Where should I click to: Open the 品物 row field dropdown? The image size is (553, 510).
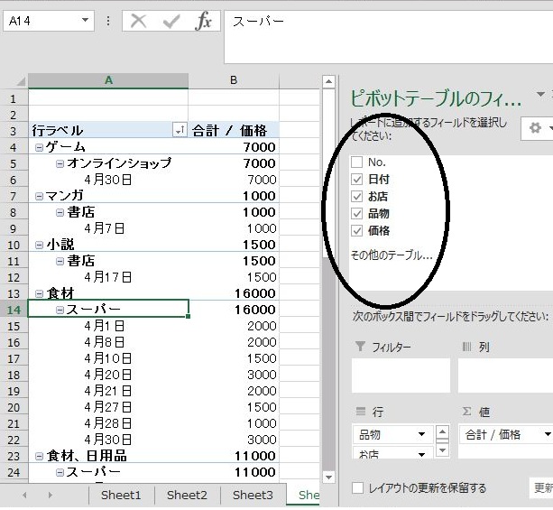coord(421,434)
